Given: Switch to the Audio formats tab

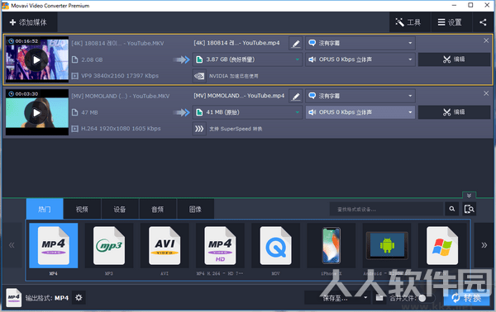Looking at the screenshot, I should [x=158, y=209].
